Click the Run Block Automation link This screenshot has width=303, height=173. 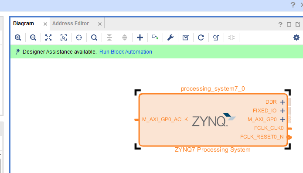(x=126, y=52)
